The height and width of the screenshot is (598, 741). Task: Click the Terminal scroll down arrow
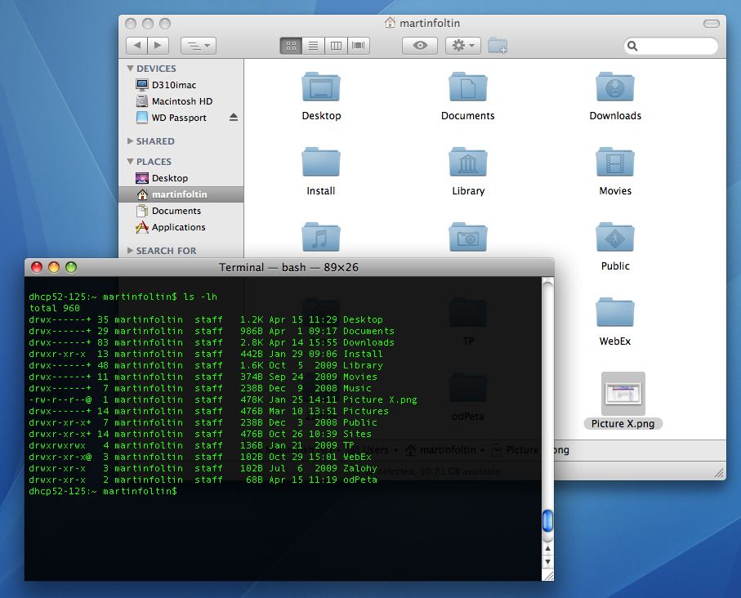click(547, 561)
